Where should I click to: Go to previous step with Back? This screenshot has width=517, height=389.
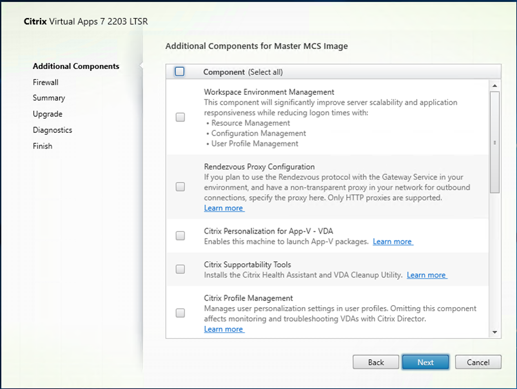[x=376, y=363]
